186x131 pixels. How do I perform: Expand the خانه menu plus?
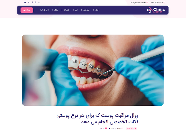(94, 10)
